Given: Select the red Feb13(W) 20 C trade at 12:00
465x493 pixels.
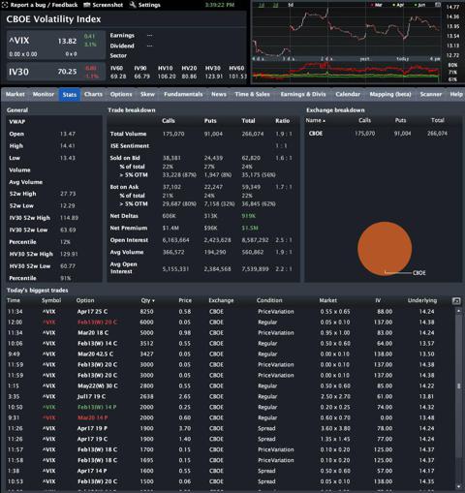Looking at the screenshot, I should tap(231, 323).
